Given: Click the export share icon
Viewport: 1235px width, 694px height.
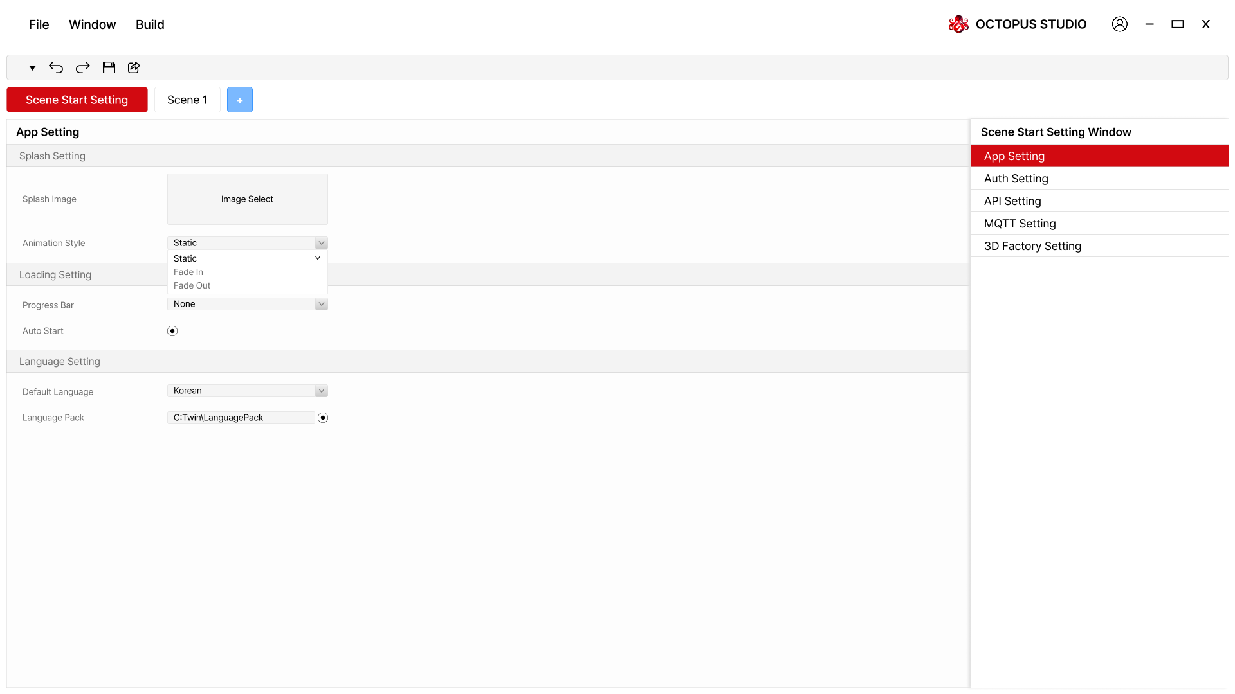Looking at the screenshot, I should (134, 67).
